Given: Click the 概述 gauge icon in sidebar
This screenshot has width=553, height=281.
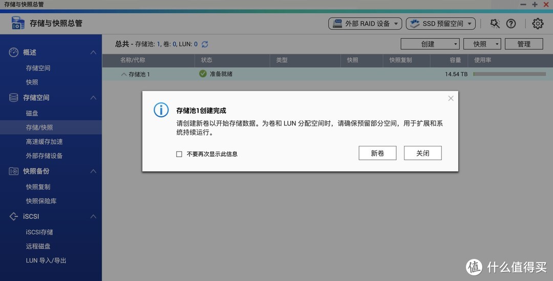Looking at the screenshot, I should [13, 52].
